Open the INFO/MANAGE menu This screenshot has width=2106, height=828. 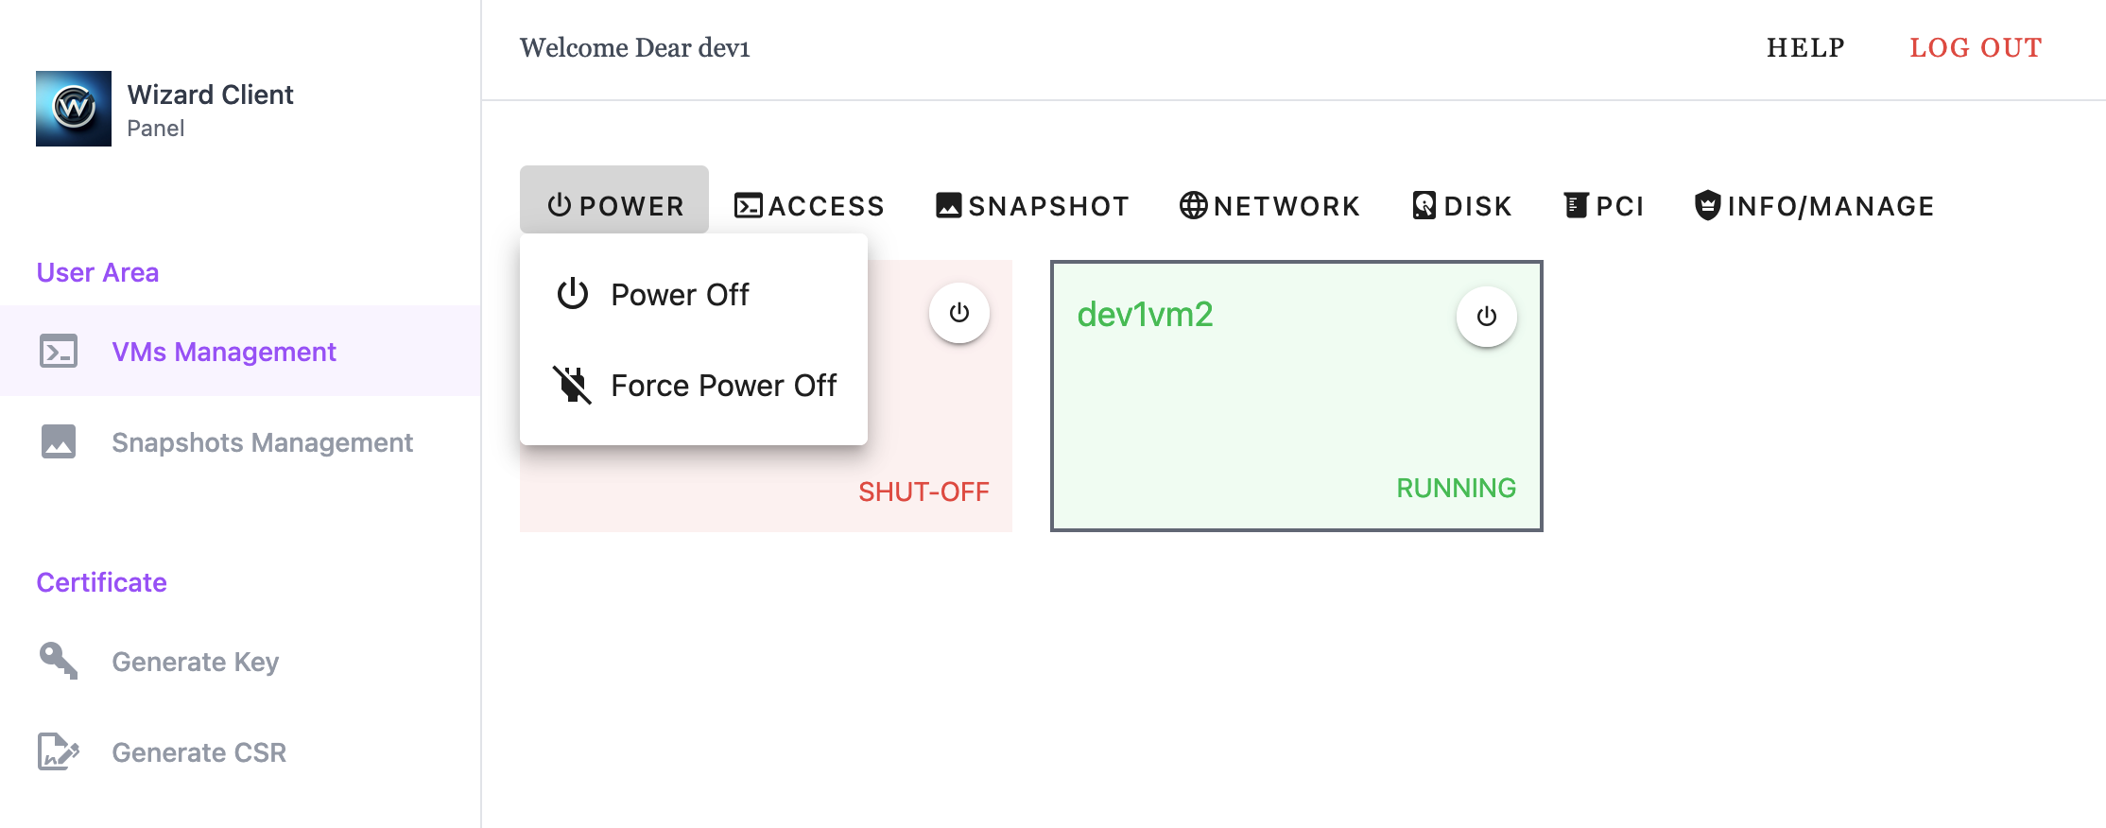[1814, 205]
